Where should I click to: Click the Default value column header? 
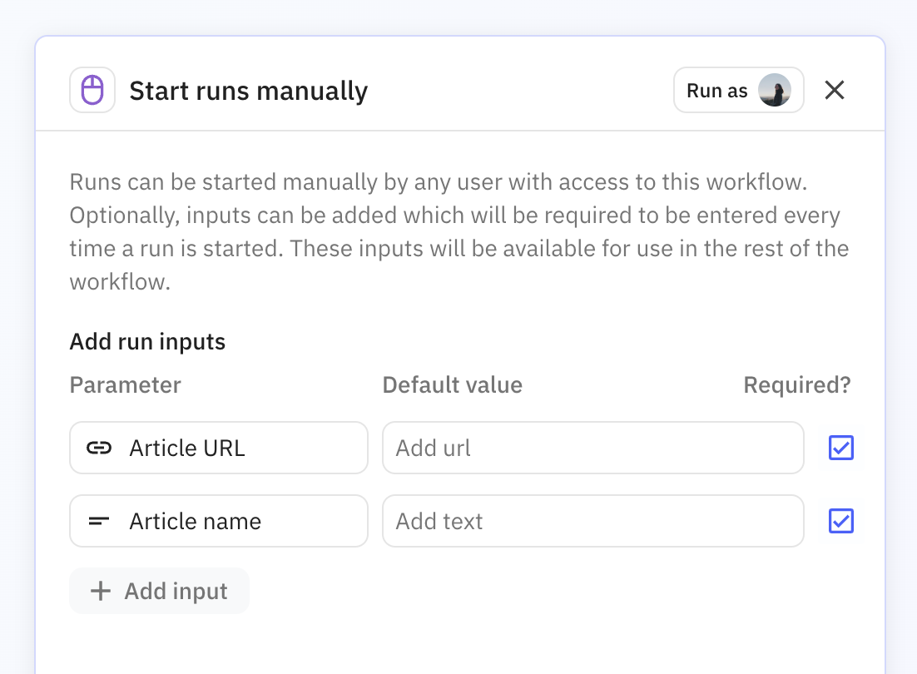[x=452, y=385]
